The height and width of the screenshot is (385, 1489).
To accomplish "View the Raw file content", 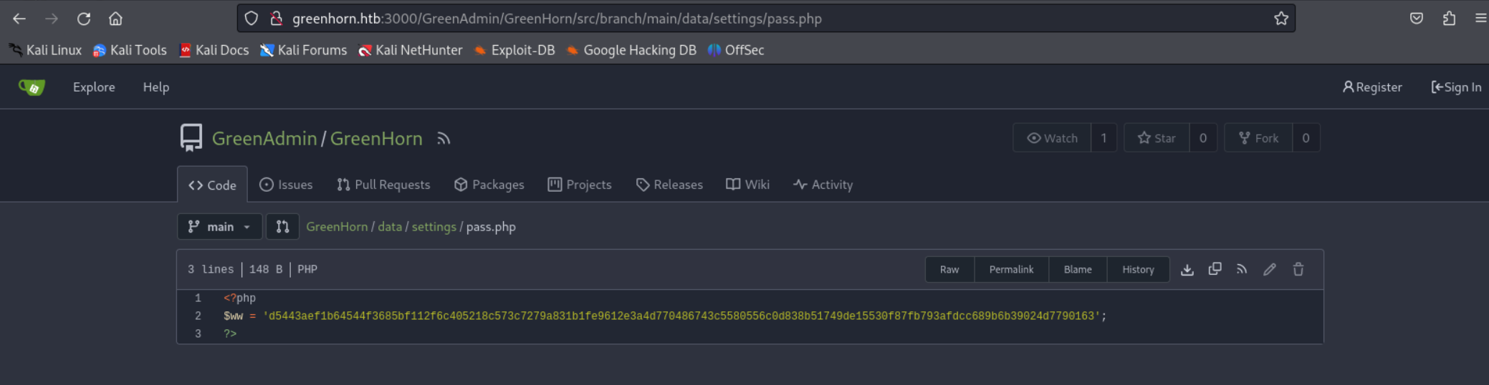I will 949,270.
